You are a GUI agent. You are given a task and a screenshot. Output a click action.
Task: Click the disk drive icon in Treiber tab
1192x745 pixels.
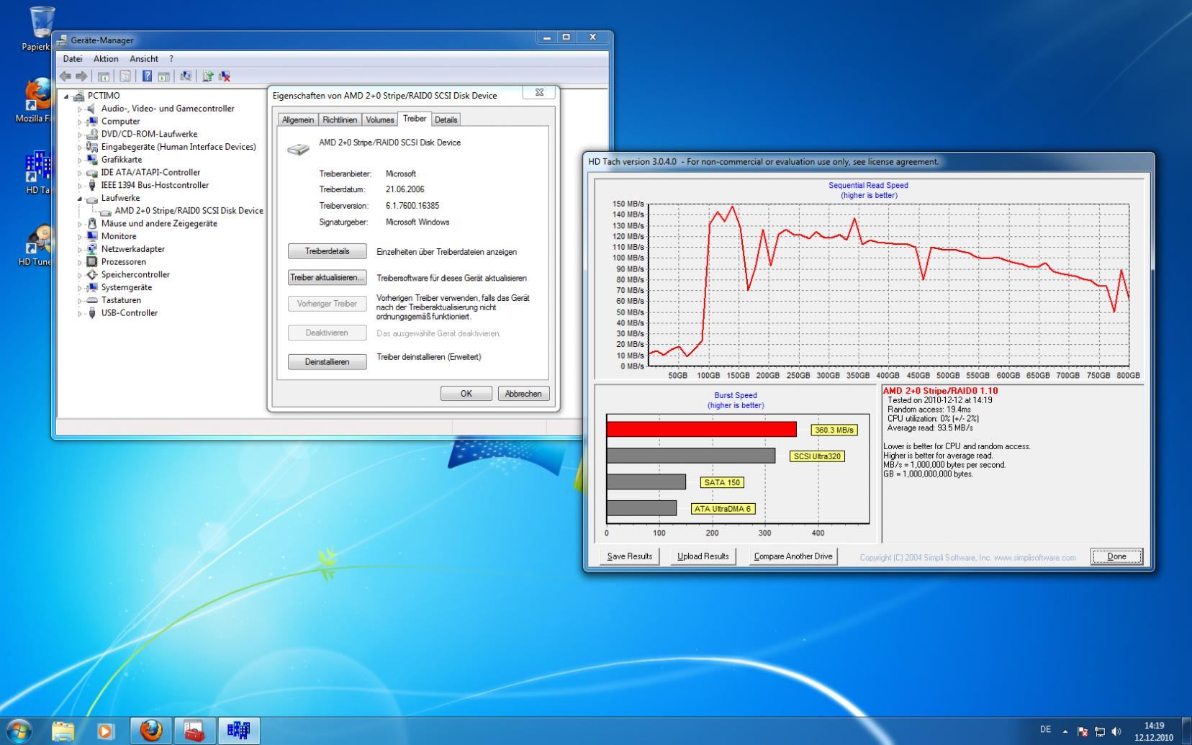click(298, 148)
